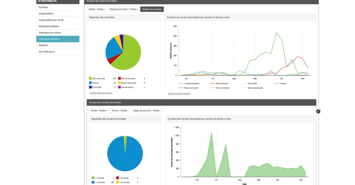Click Cacher toutes les courbes under line chart
This screenshot has height=185, width=355.
[179, 93]
